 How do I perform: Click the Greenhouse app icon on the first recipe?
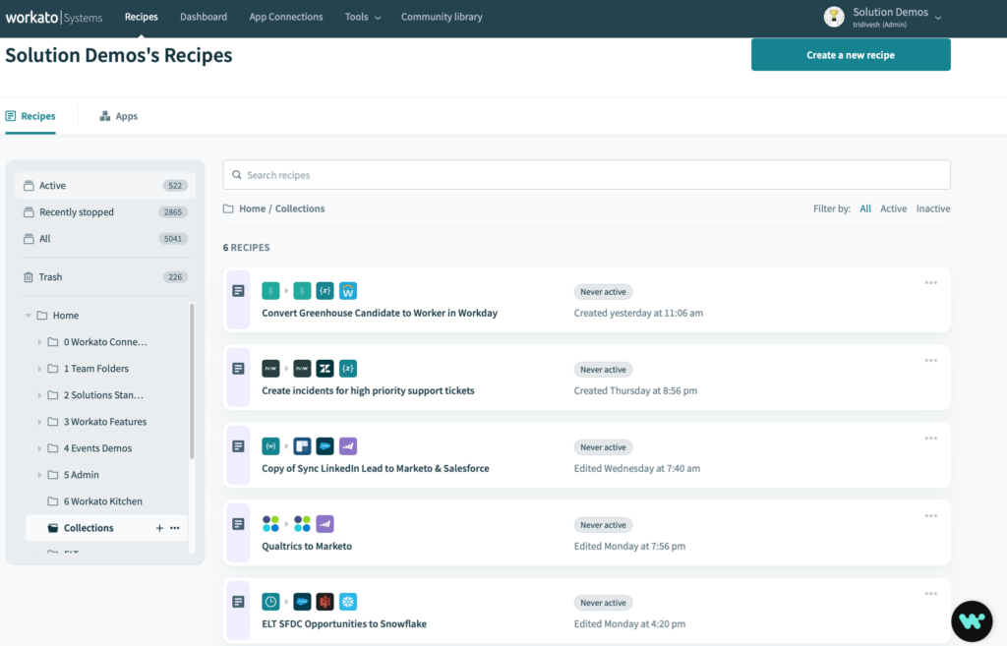coord(270,290)
